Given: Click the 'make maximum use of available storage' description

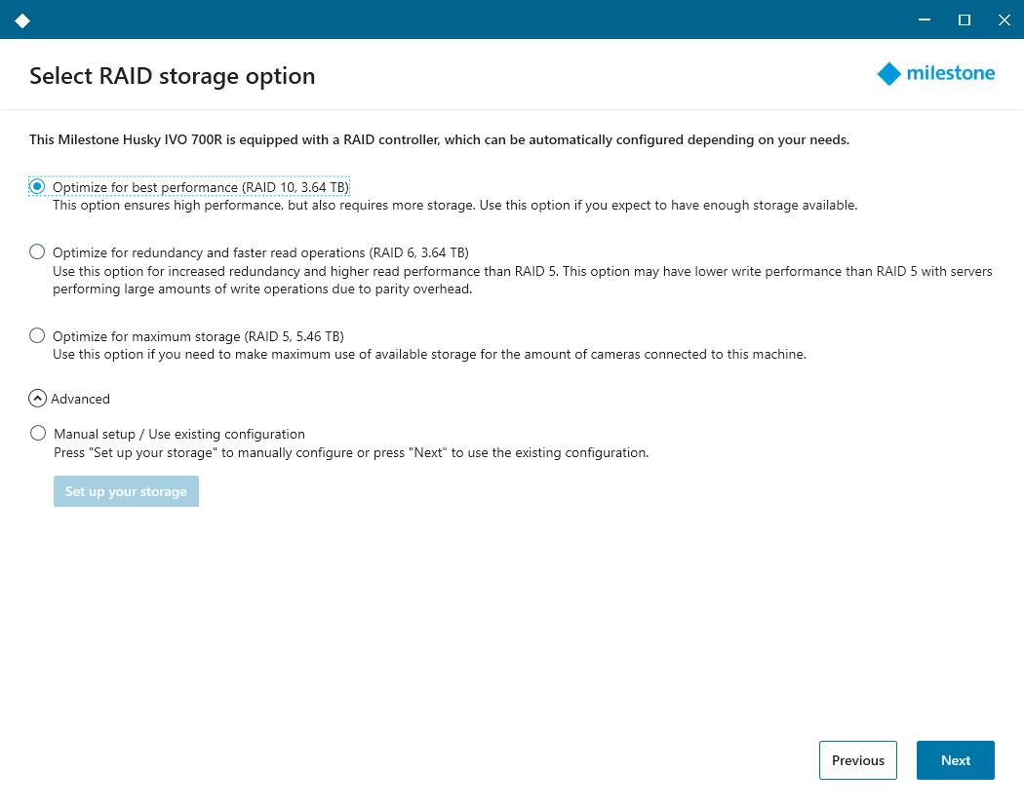Looking at the screenshot, I should tap(430, 354).
